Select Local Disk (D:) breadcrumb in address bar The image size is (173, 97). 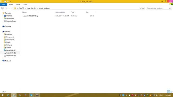tap(31, 8)
